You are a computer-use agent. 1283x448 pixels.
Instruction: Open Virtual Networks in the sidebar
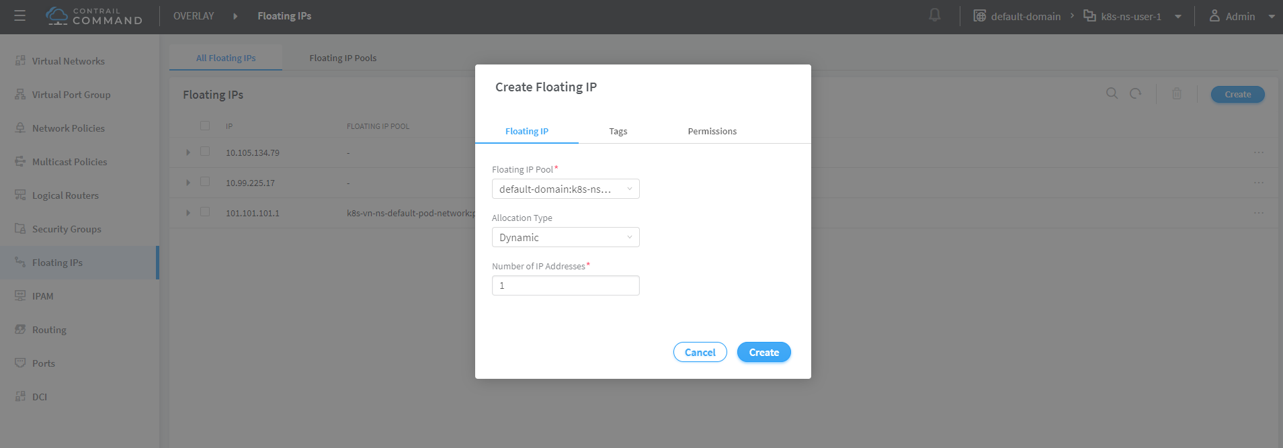click(68, 61)
